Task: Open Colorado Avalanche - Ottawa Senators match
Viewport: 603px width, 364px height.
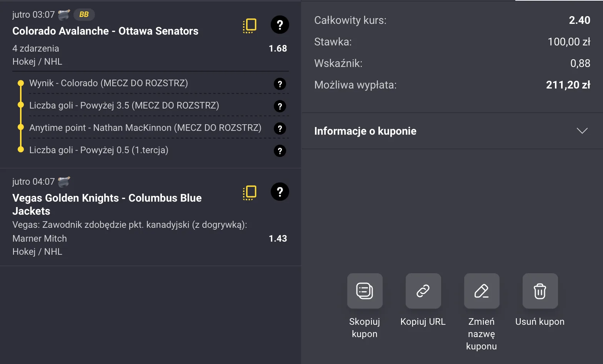Action: [105, 31]
